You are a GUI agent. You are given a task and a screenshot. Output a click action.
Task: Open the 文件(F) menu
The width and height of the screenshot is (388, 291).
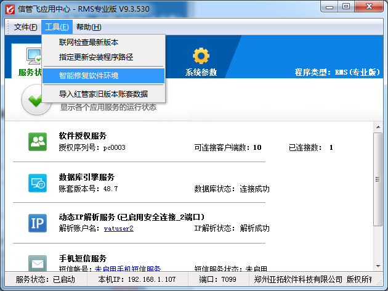click(x=25, y=27)
